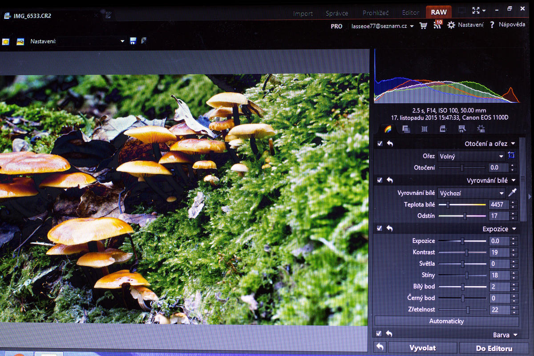Click the save preset floppy disk icon

(133, 41)
